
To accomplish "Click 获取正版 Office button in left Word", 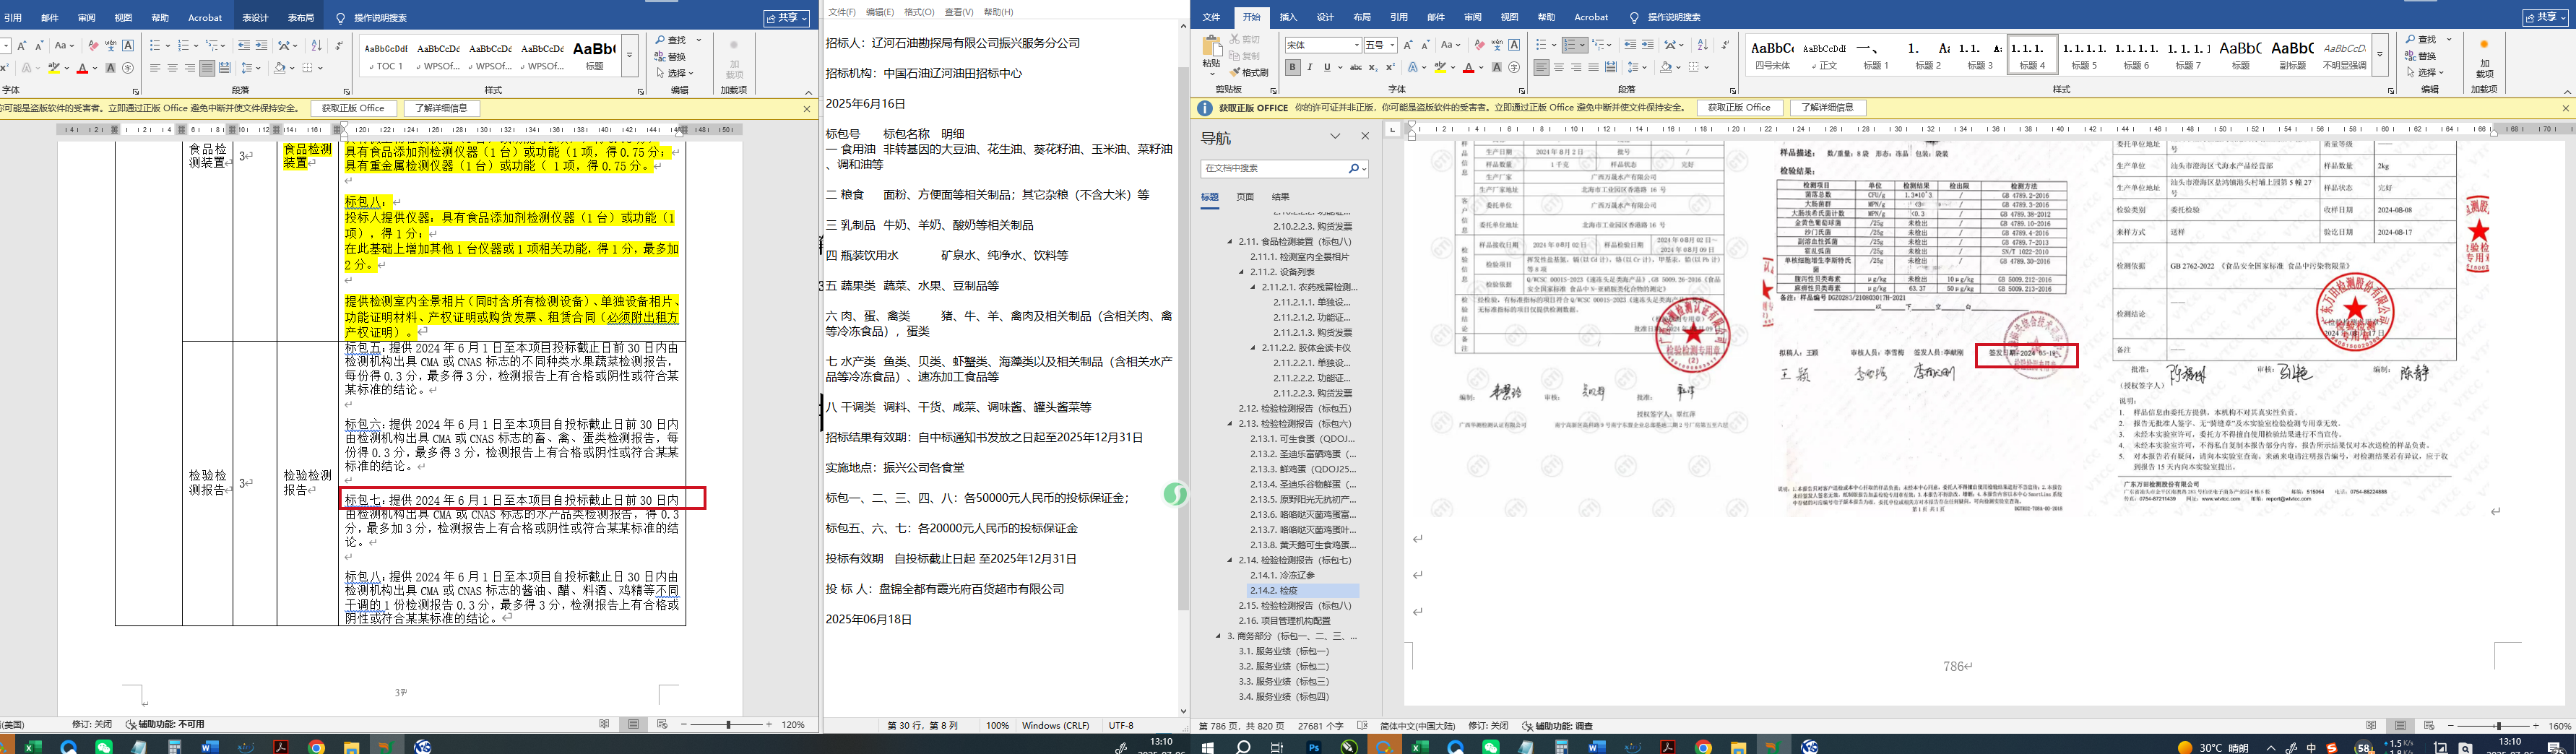I will point(353,108).
